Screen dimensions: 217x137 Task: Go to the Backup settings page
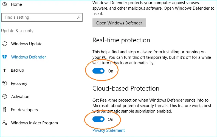(18, 70)
